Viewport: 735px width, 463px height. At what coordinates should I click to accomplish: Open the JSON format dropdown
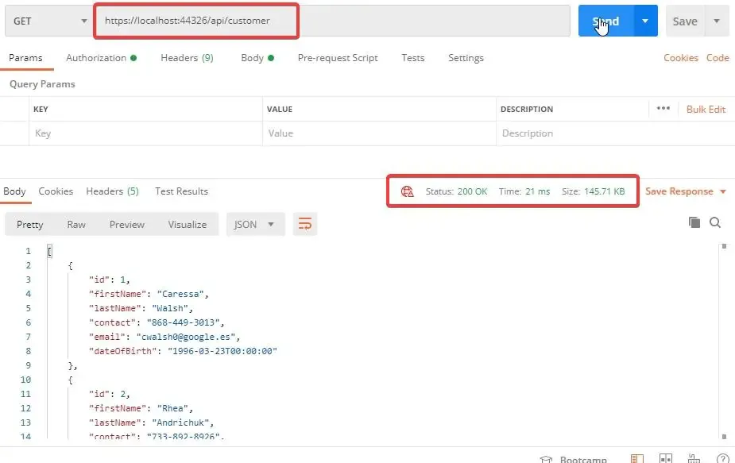pyautogui.click(x=254, y=225)
